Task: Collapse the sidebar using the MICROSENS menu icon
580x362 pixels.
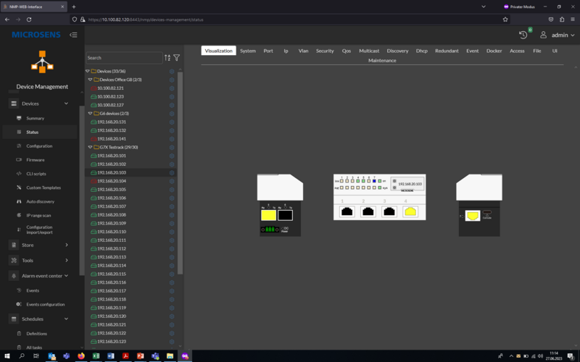Action: pyautogui.click(x=73, y=35)
